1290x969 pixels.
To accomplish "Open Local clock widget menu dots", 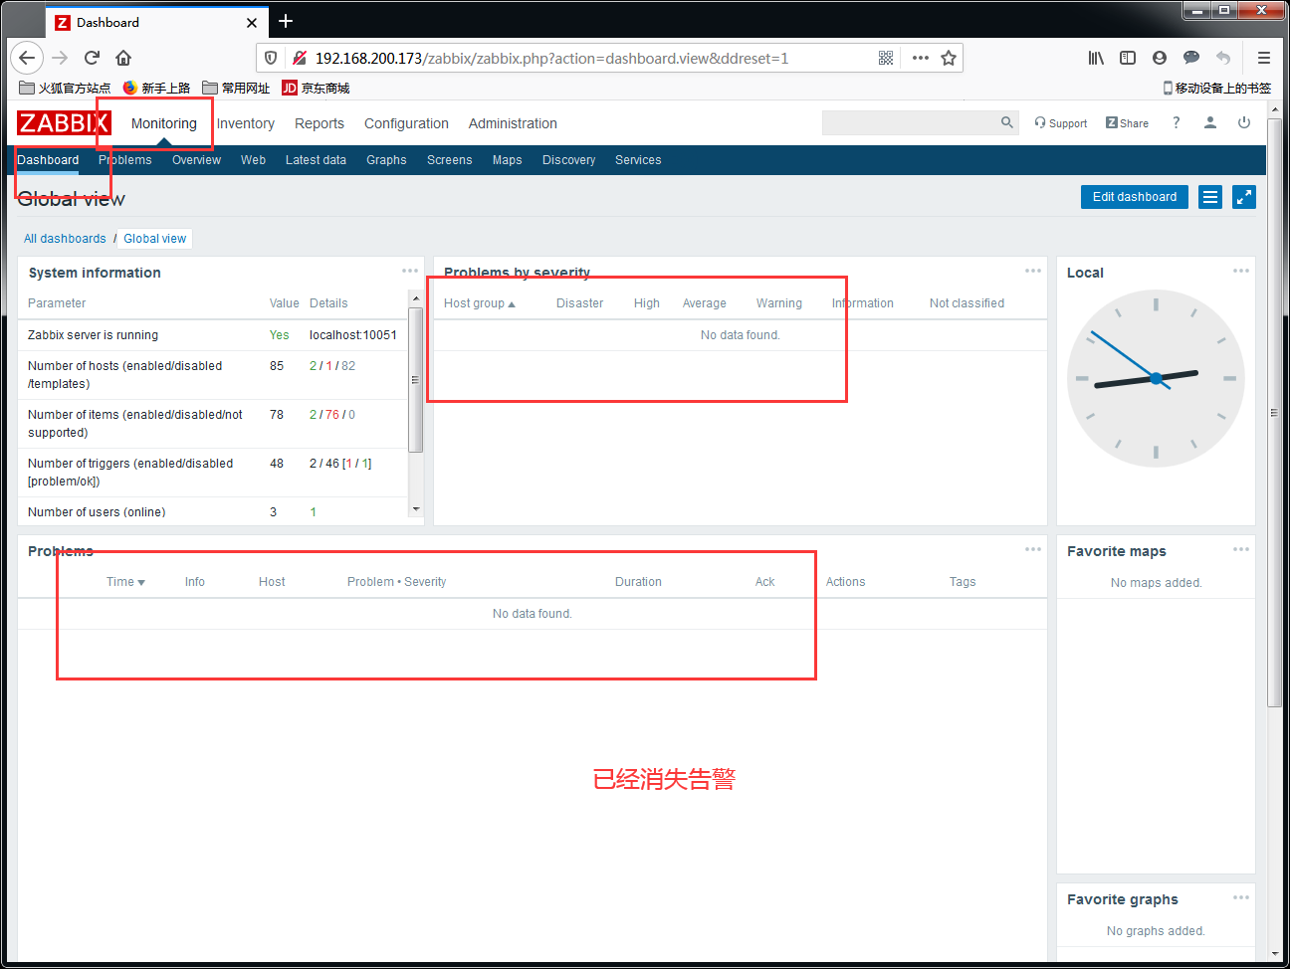I will tap(1241, 271).
